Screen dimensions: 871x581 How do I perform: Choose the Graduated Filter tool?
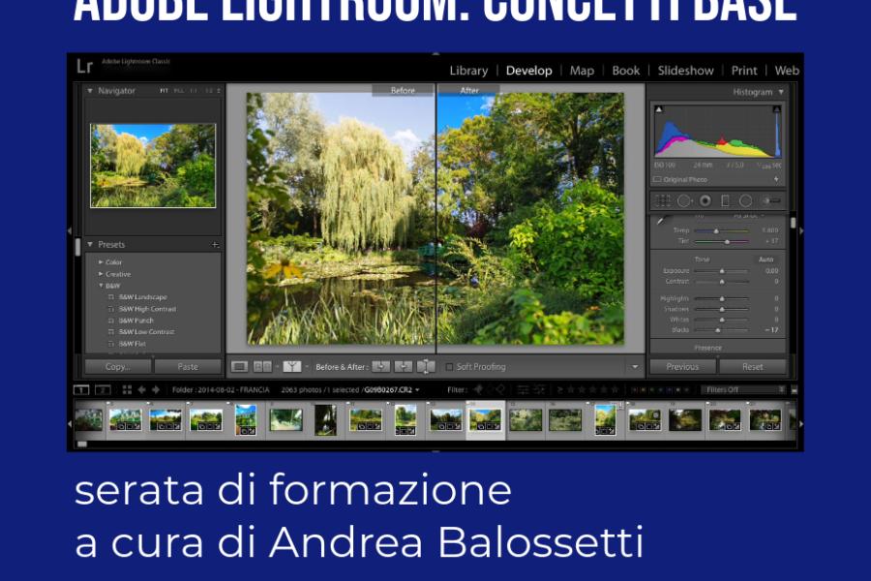[725, 200]
